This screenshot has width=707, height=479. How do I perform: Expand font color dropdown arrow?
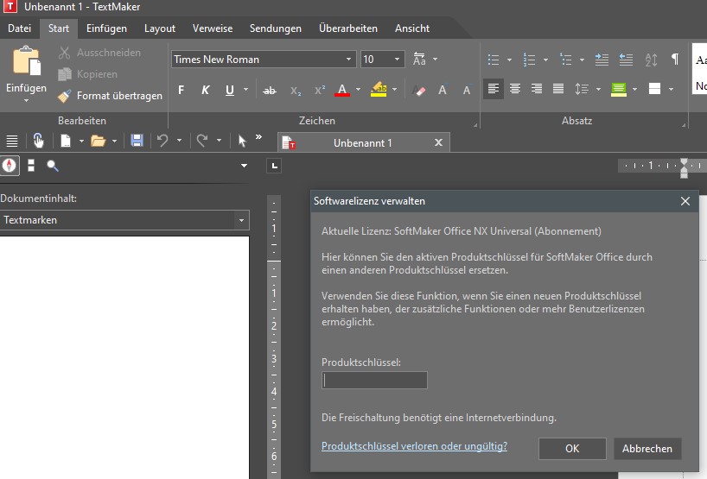(358, 90)
